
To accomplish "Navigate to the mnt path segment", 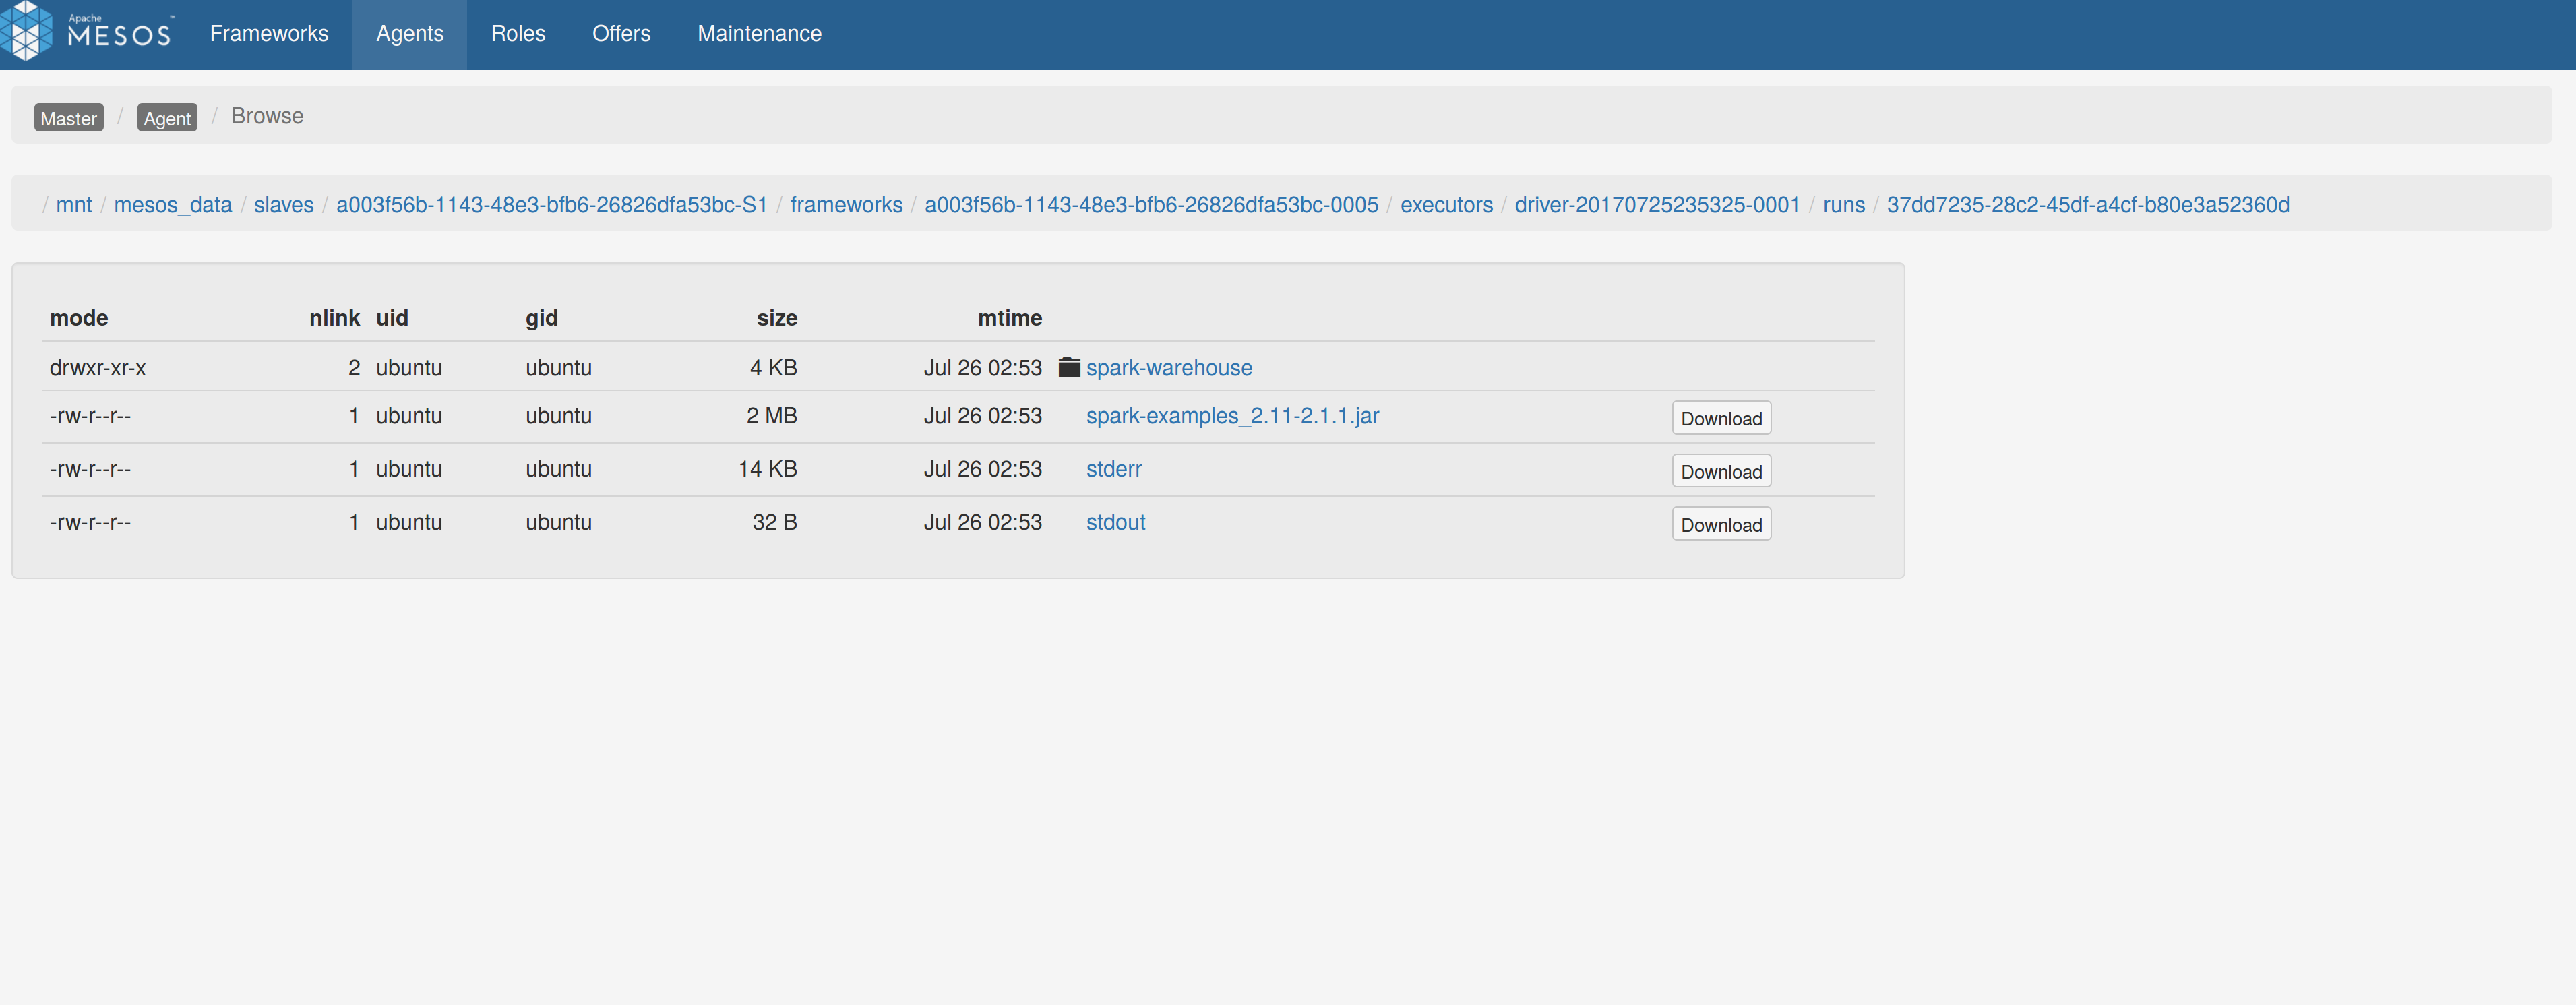I will pyautogui.click(x=74, y=205).
